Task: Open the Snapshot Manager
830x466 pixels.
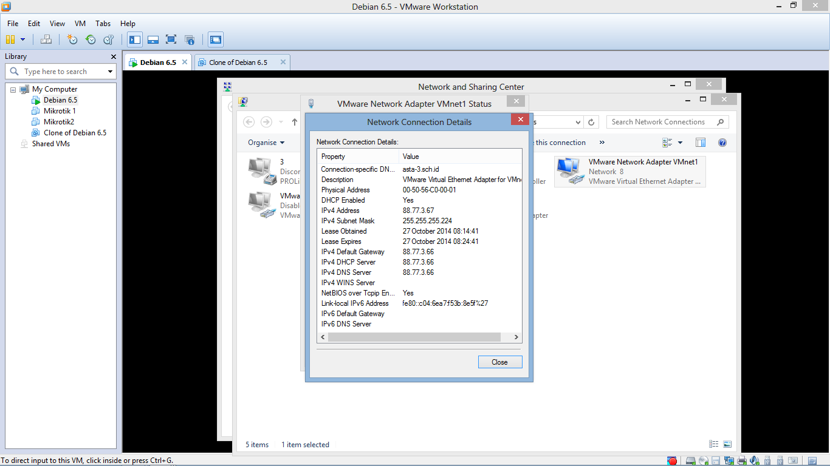Action: click(108, 39)
